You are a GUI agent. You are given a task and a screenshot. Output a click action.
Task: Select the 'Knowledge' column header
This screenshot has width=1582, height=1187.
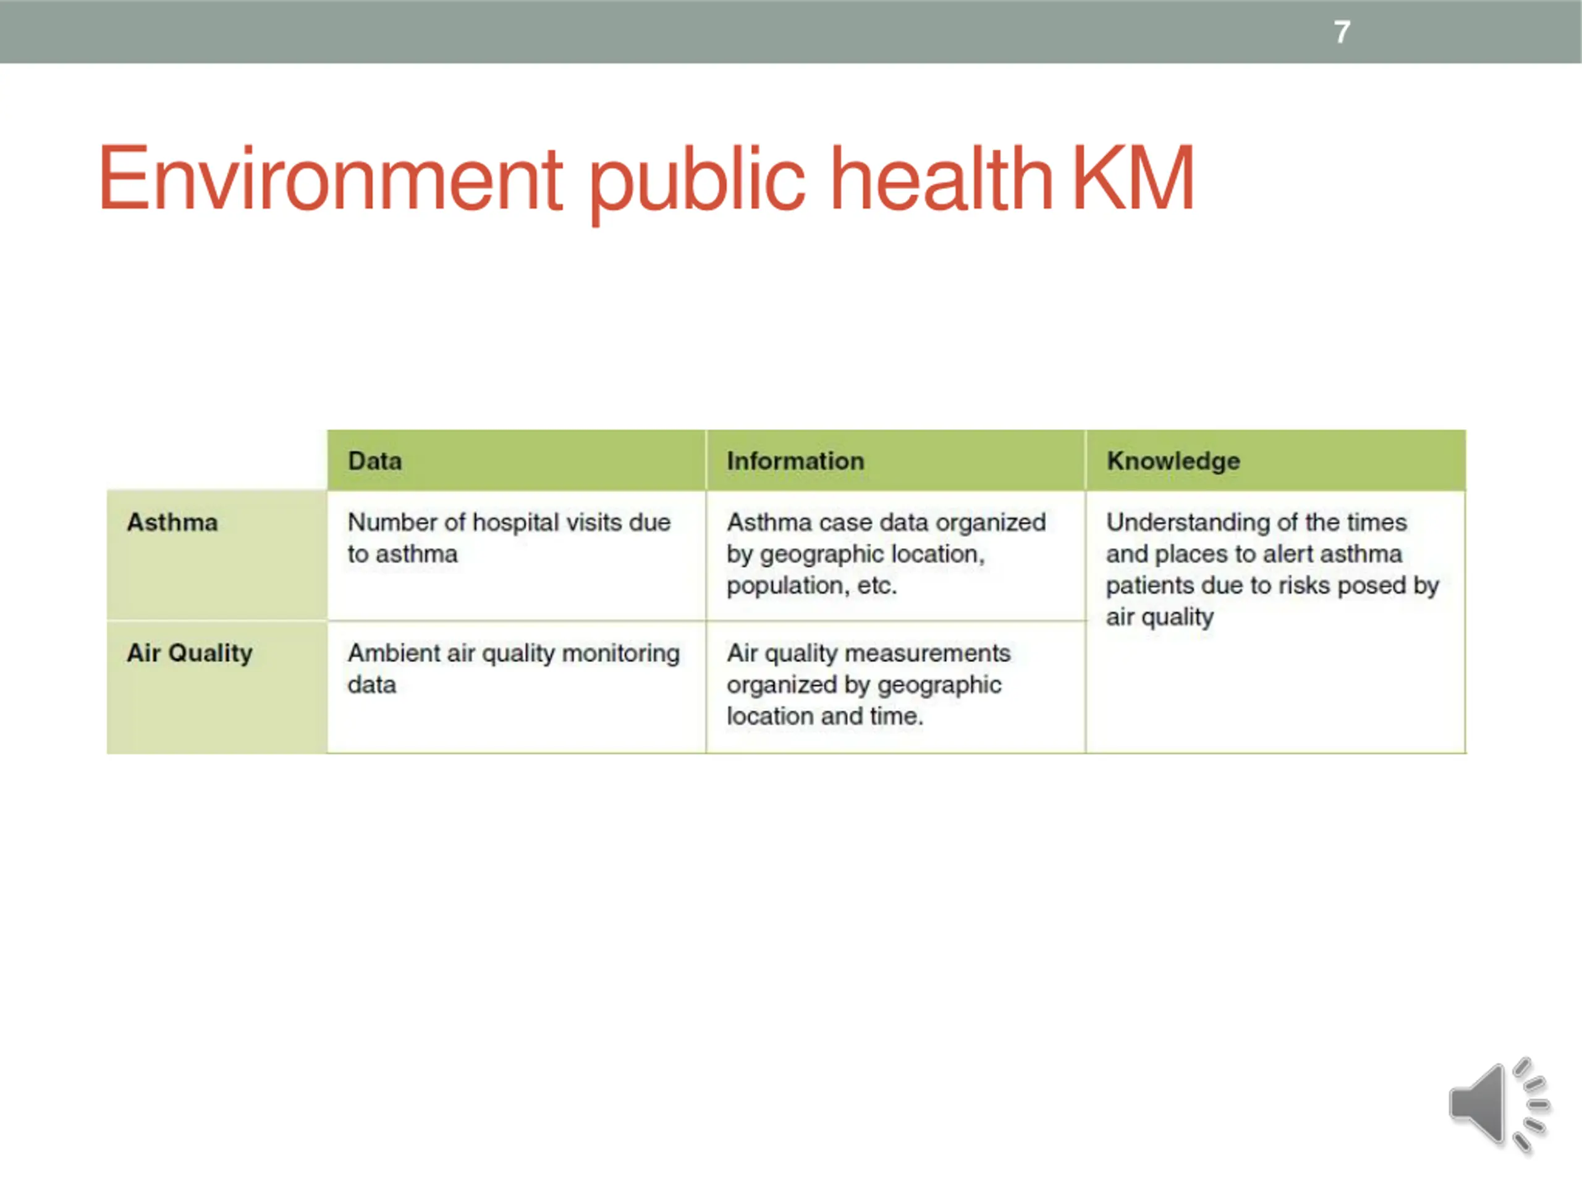tap(1275, 460)
